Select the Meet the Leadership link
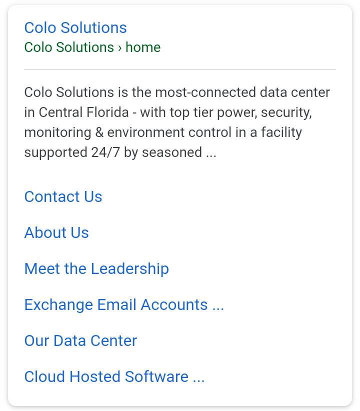360x411 pixels. coord(96,268)
